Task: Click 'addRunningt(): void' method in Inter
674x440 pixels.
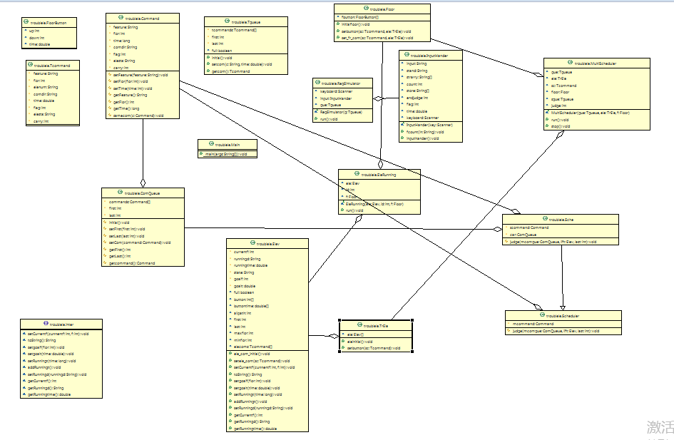Action: [x=45, y=367]
